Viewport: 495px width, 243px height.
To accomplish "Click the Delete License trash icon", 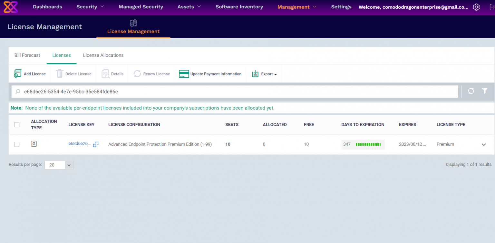I will click(x=60, y=74).
